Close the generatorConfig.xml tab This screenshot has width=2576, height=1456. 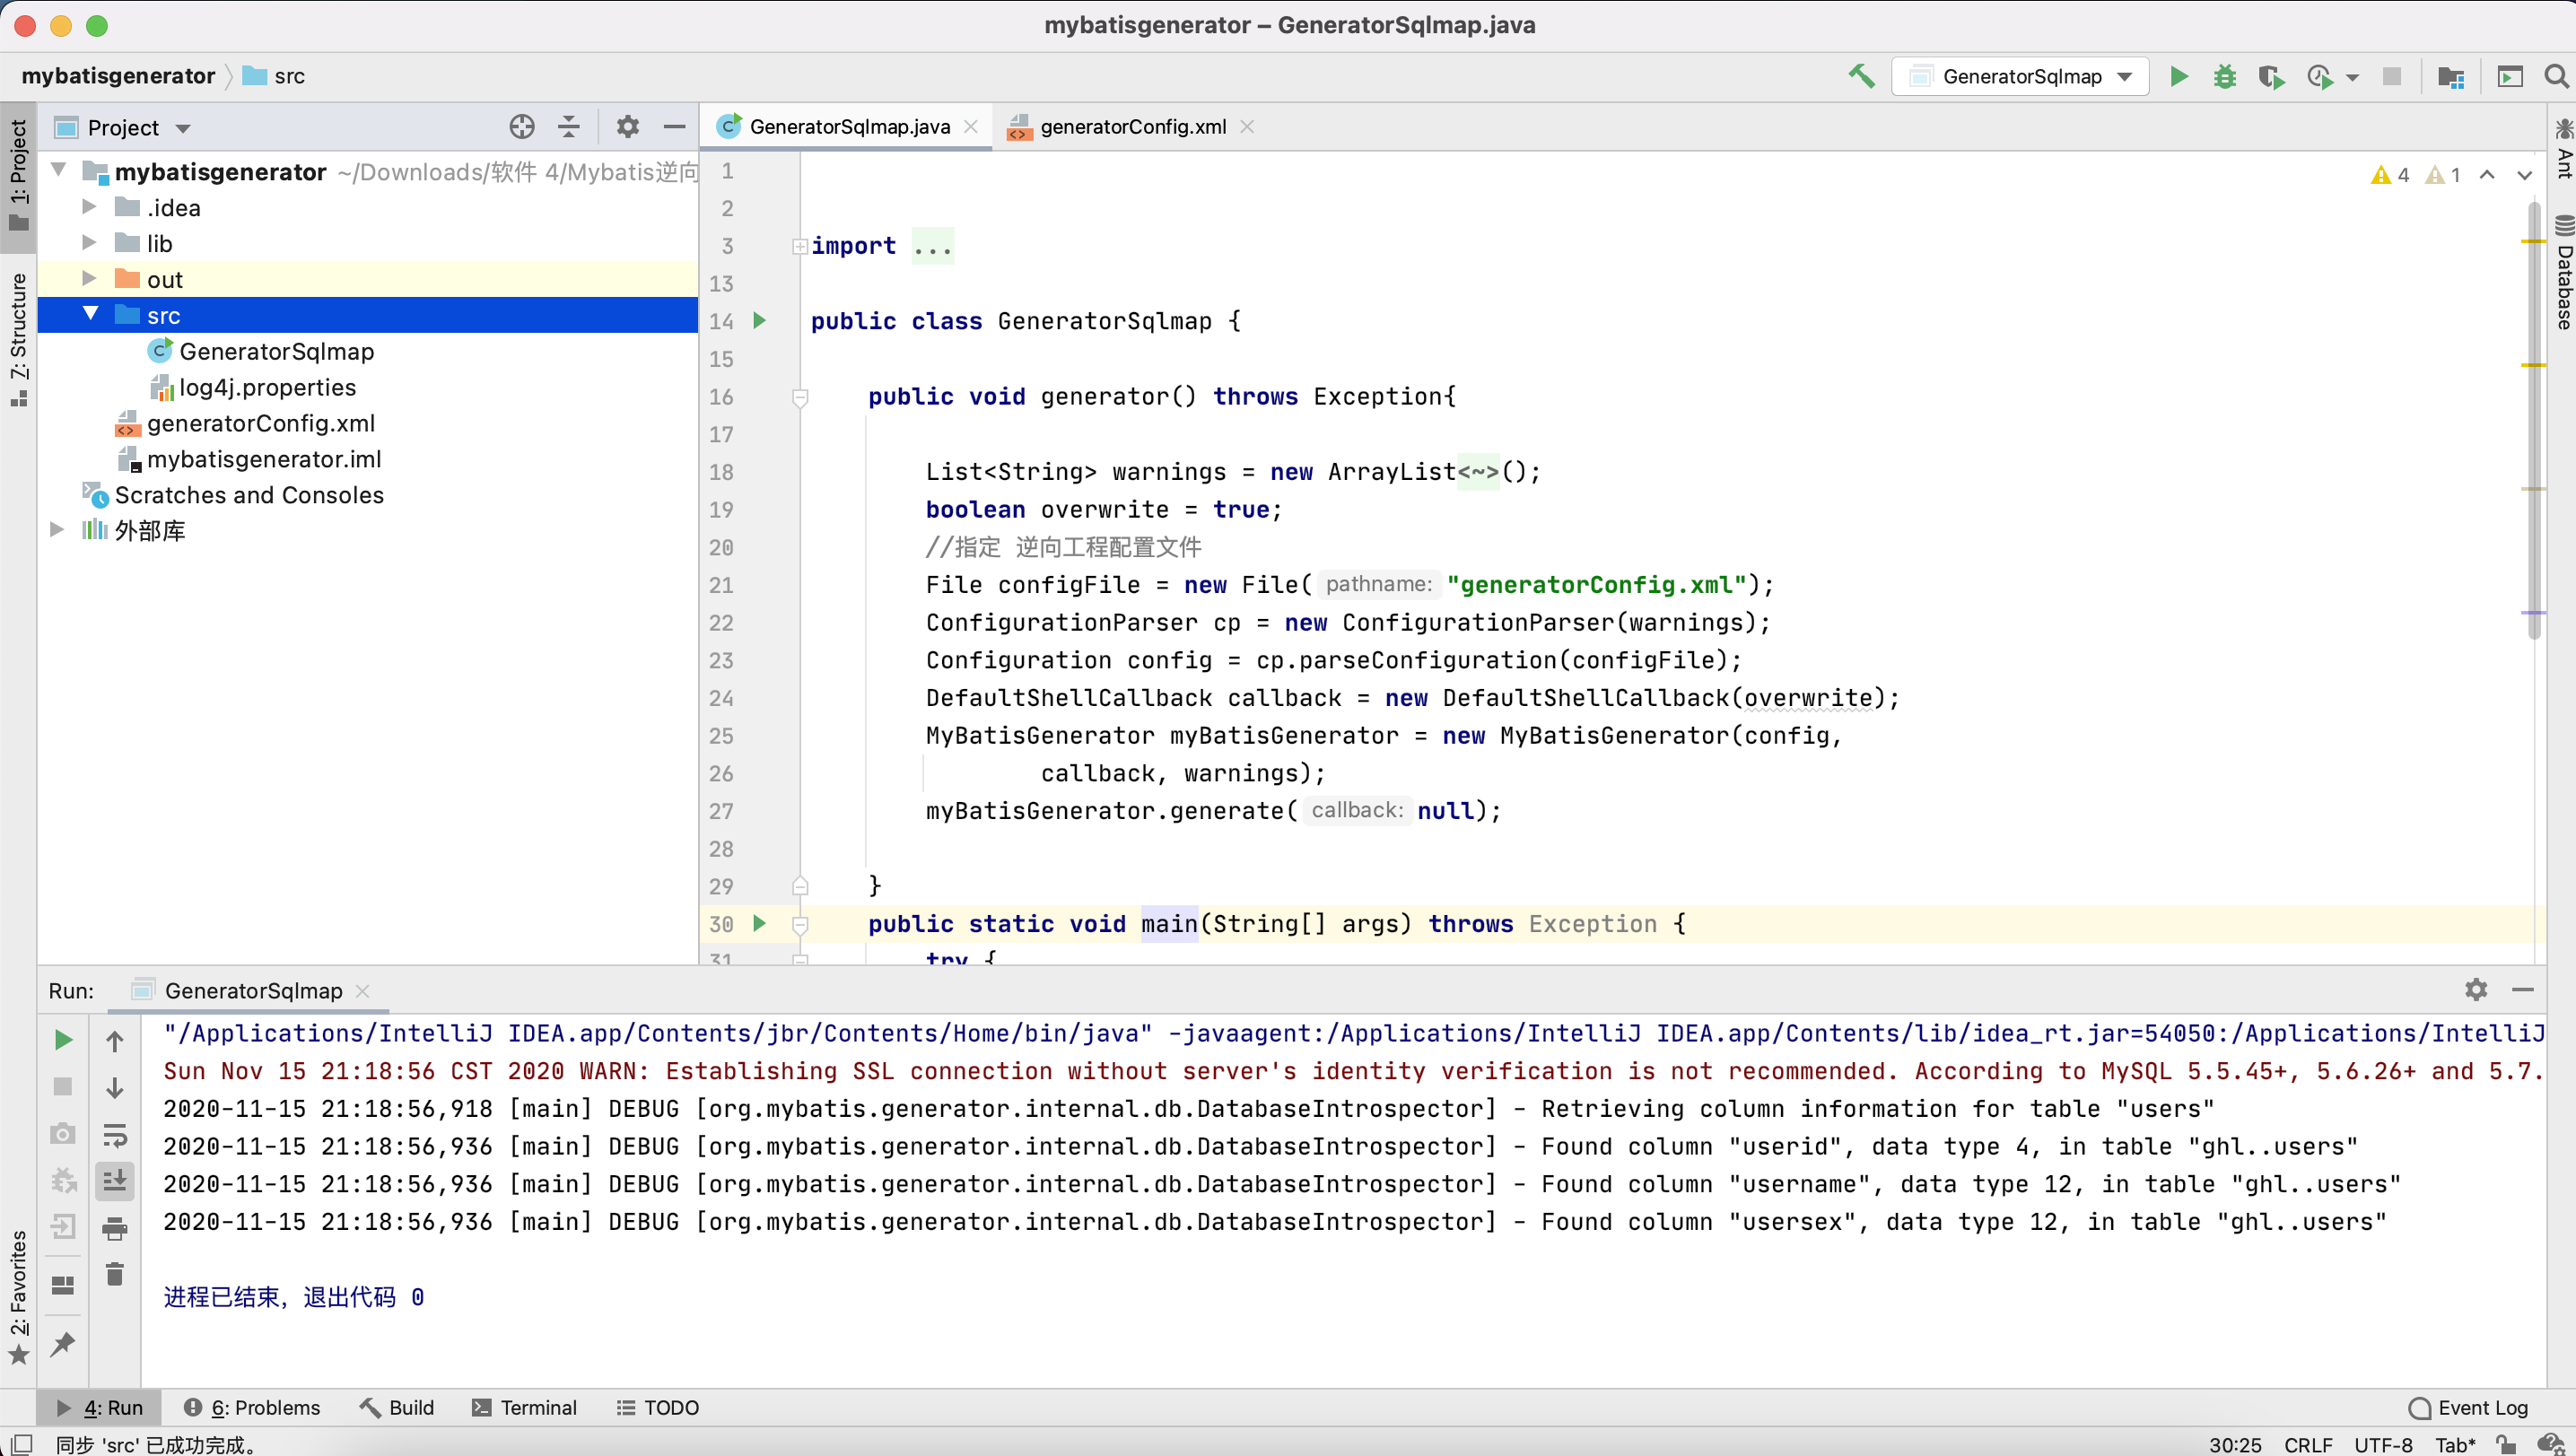pyautogui.click(x=1247, y=127)
